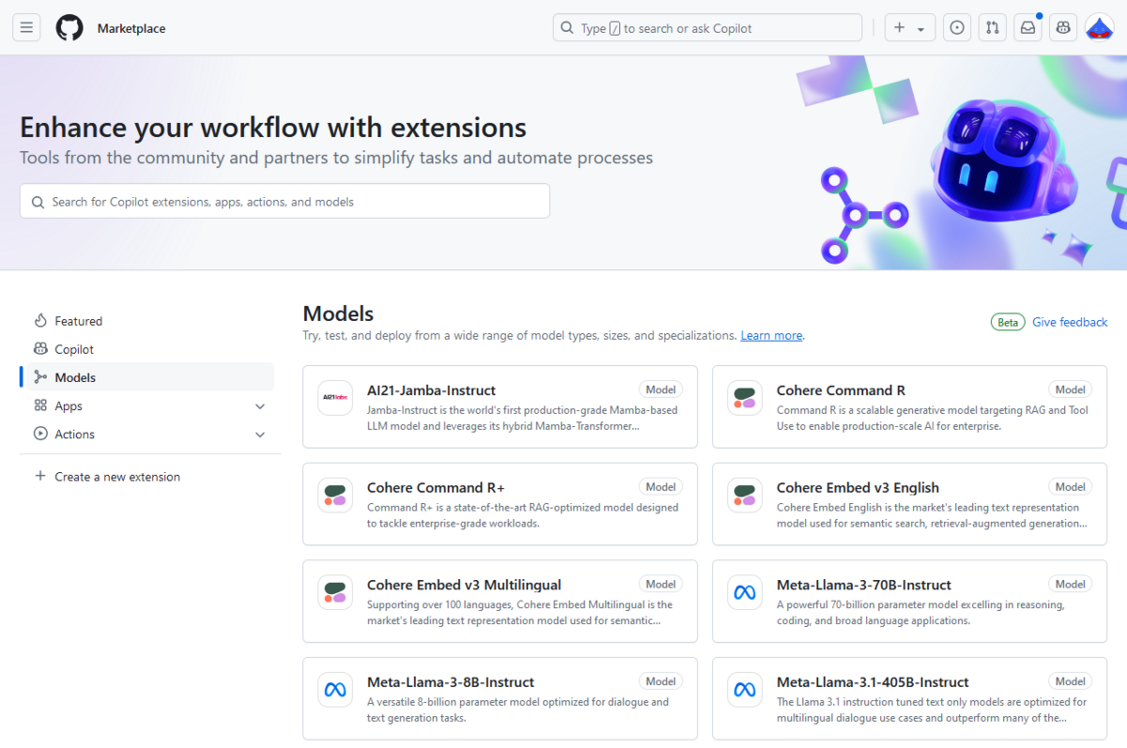Click the AI21 labs model logo
Screen dimensions: 1127x748
tap(335, 397)
